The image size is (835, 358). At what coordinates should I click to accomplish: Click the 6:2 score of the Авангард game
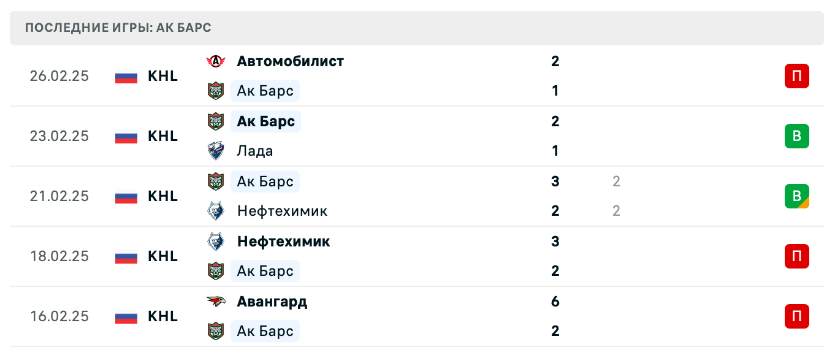(555, 316)
